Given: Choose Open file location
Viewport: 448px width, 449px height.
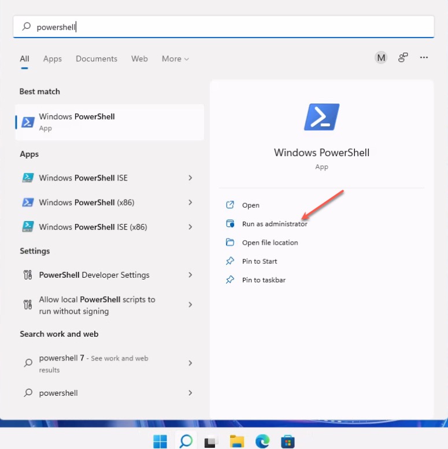Looking at the screenshot, I should [x=270, y=242].
